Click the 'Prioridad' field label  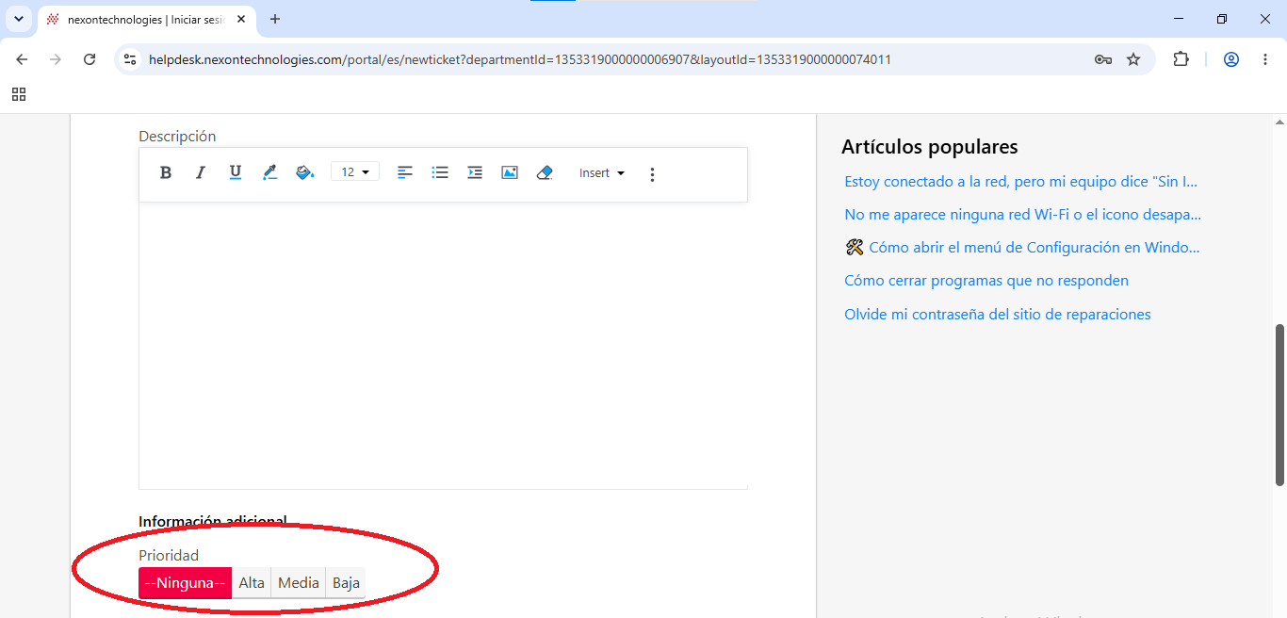pos(169,556)
